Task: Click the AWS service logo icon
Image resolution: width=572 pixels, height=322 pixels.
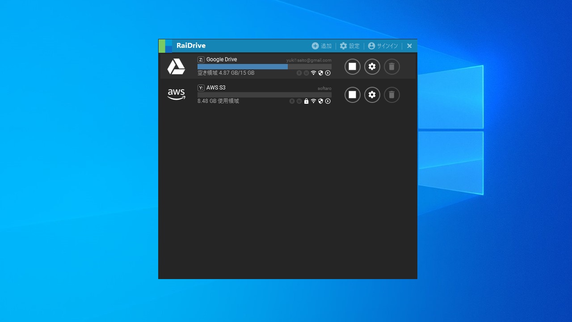Action: point(177,94)
